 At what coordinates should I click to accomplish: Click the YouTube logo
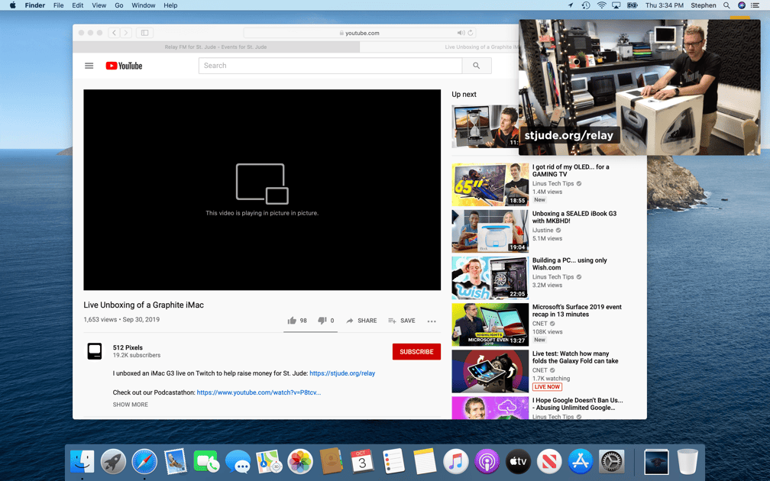pyautogui.click(x=124, y=66)
